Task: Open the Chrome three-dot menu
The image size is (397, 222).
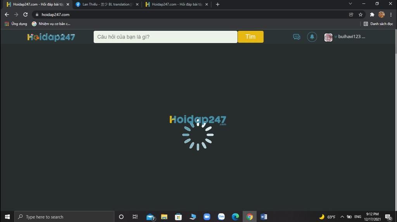Action: tap(391, 14)
